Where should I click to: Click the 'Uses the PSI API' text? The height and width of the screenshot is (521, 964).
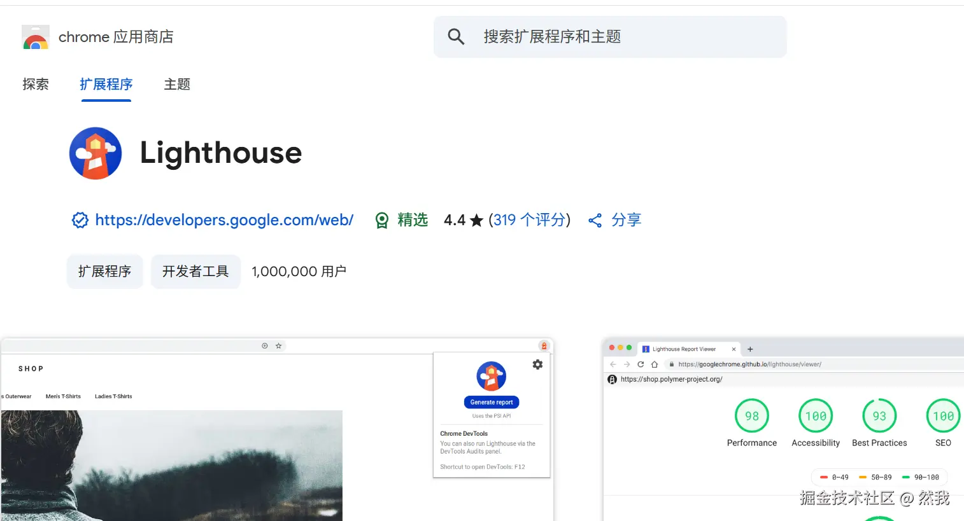[492, 416]
